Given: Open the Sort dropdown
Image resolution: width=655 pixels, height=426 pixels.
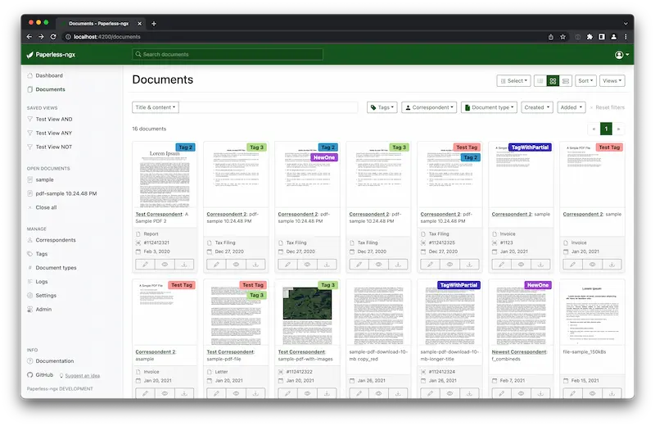Looking at the screenshot, I should pos(585,80).
